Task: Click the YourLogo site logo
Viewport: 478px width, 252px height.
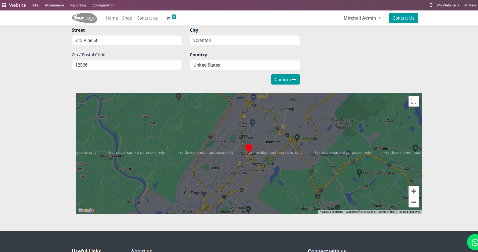Action: 84,18
